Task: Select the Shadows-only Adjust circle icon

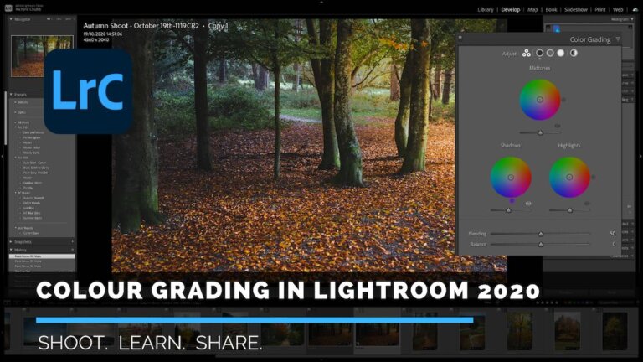Action: tap(540, 53)
